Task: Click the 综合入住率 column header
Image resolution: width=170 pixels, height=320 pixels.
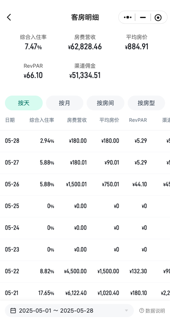Action: [42, 120]
